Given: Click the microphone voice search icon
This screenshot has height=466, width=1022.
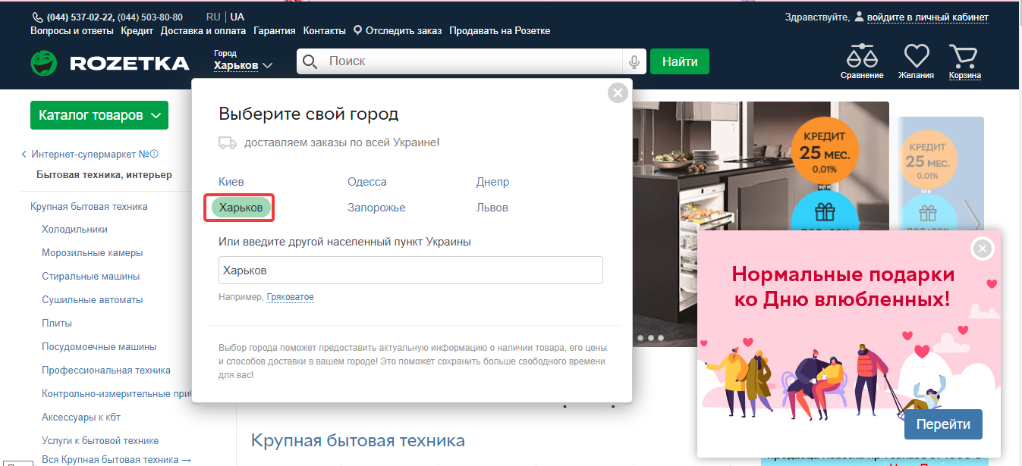Looking at the screenshot, I should coord(634,61).
